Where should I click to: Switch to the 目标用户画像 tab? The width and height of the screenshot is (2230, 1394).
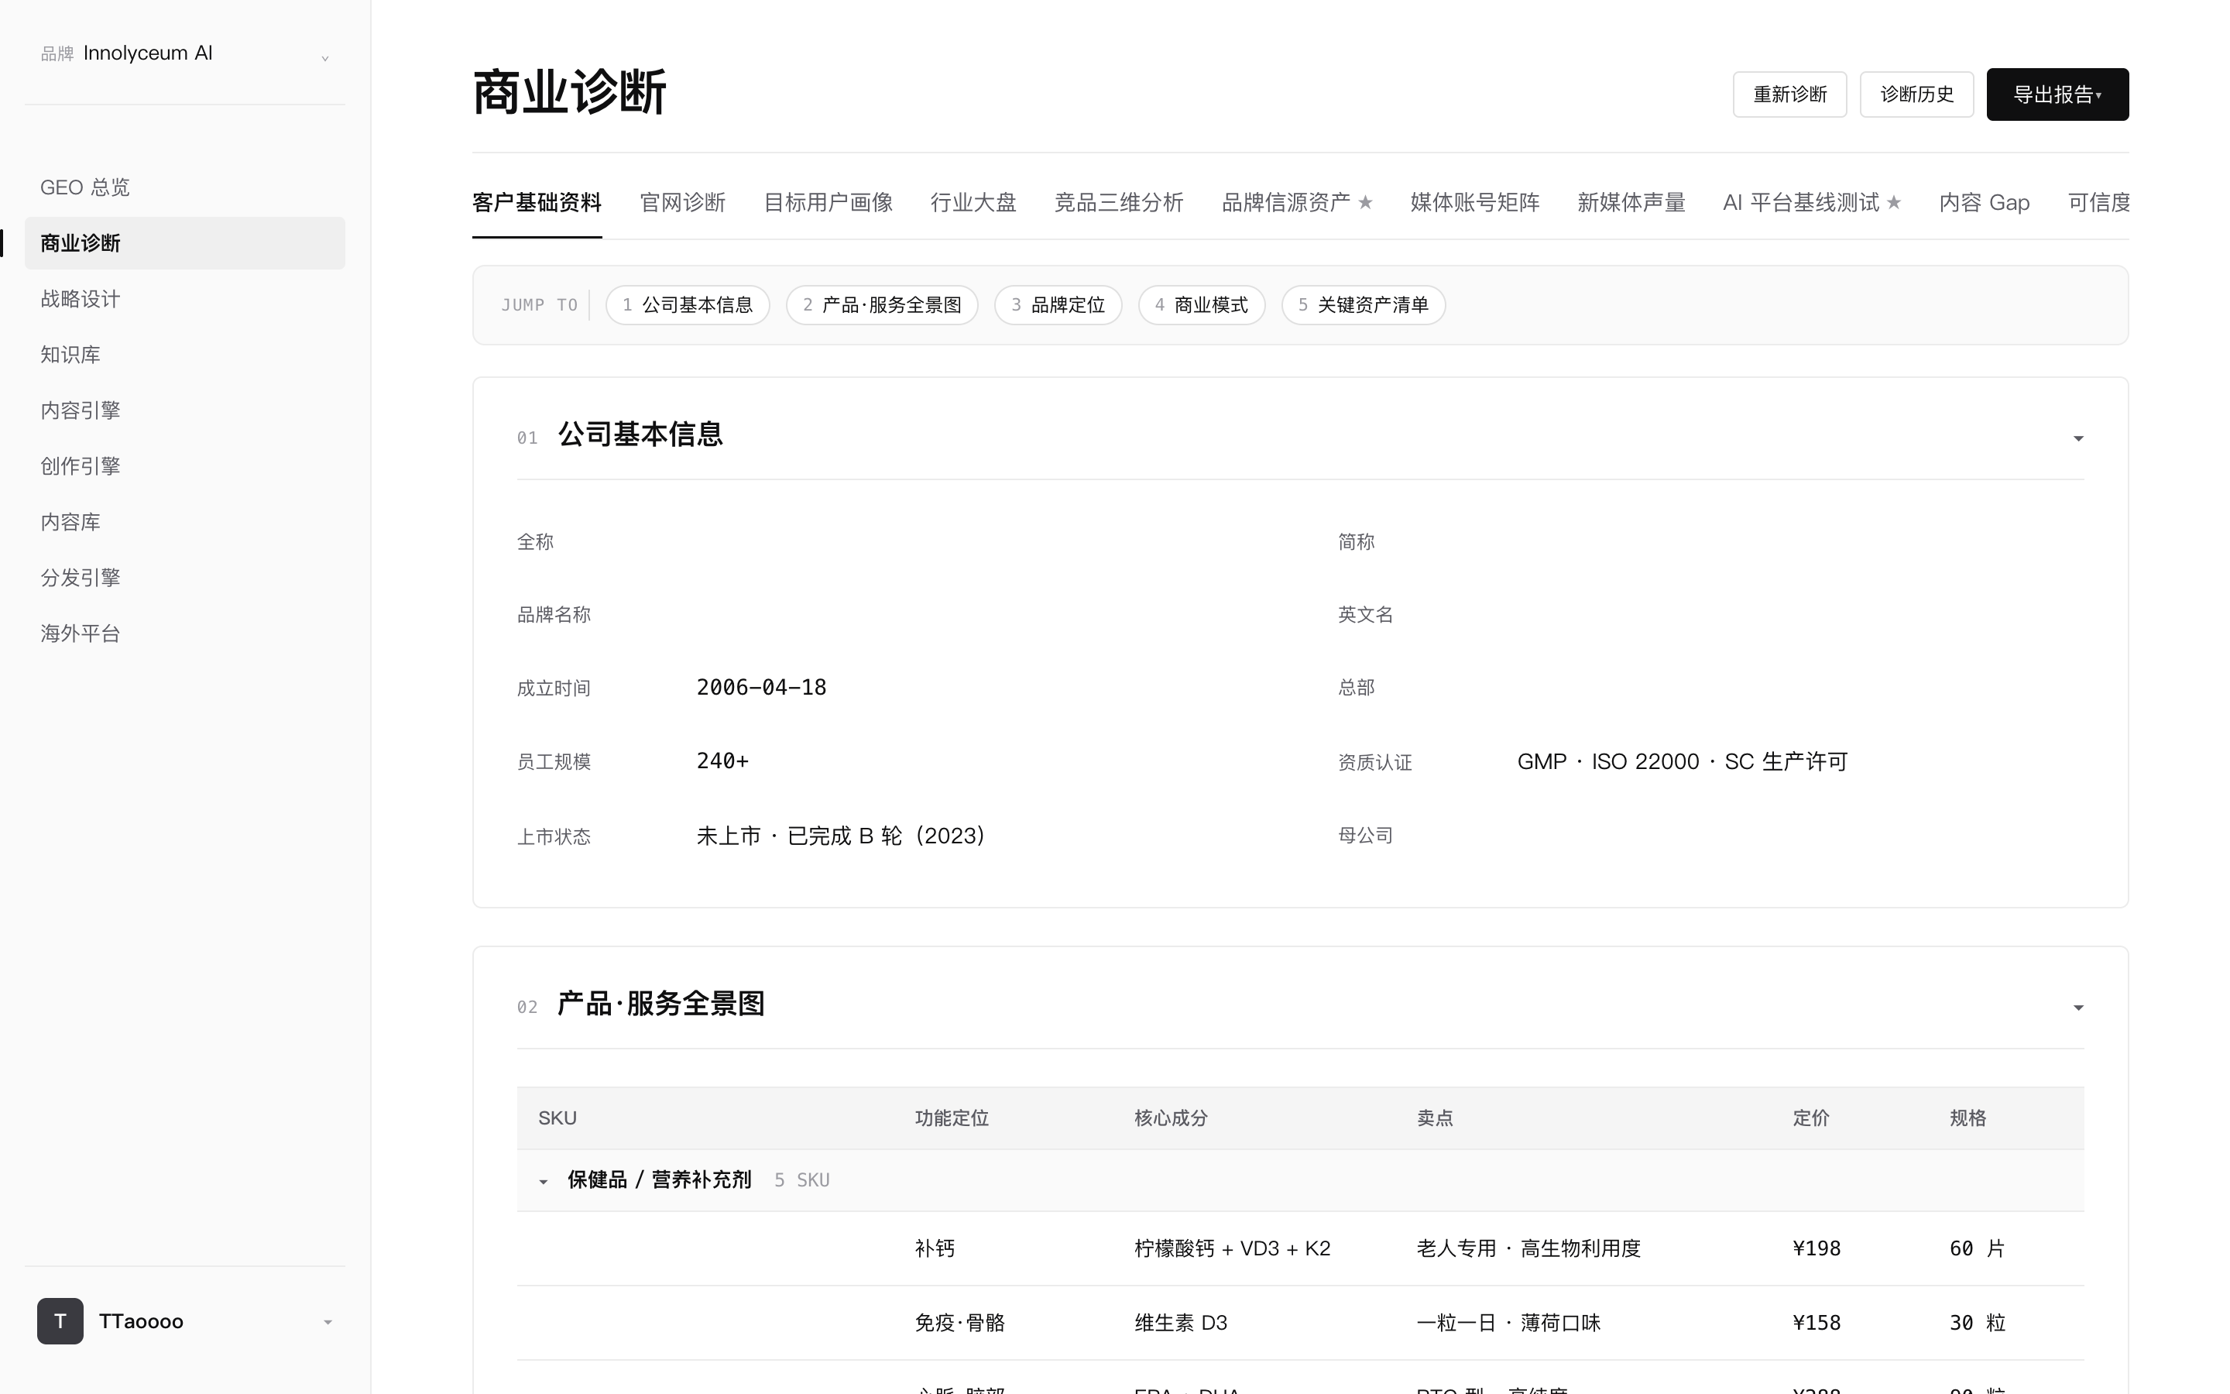[828, 203]
